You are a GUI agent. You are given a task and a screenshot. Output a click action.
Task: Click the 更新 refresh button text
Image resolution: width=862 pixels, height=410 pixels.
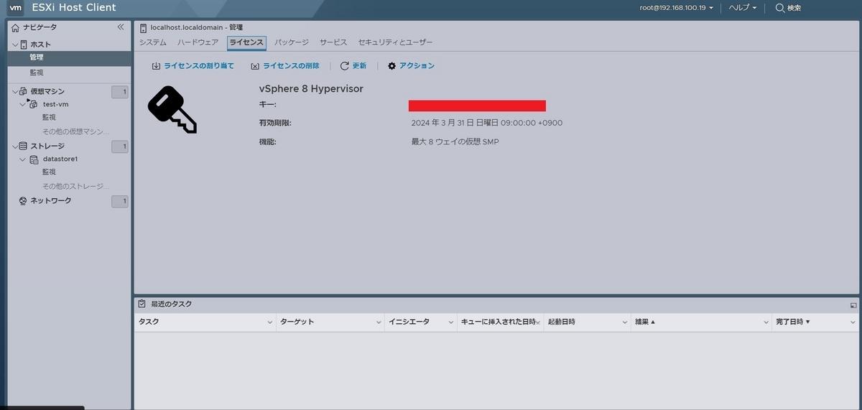point(359,66)
